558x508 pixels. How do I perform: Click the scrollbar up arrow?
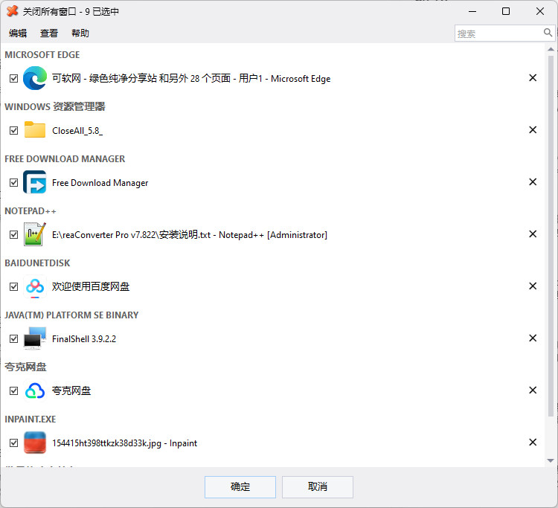click(551, 49)
